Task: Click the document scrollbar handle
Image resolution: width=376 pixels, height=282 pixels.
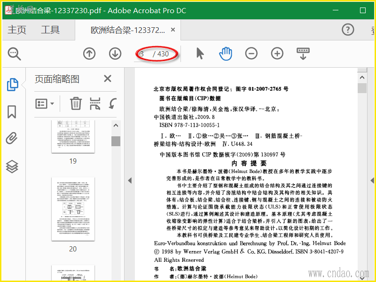Action: [362, 88]
